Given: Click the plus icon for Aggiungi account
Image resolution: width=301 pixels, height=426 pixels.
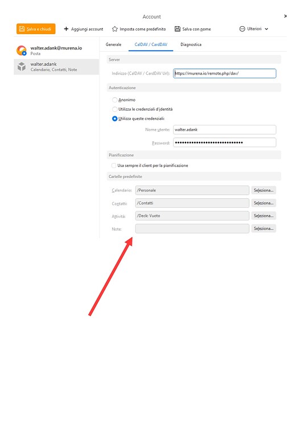Looking at the screenshot, I should (66, 29).
